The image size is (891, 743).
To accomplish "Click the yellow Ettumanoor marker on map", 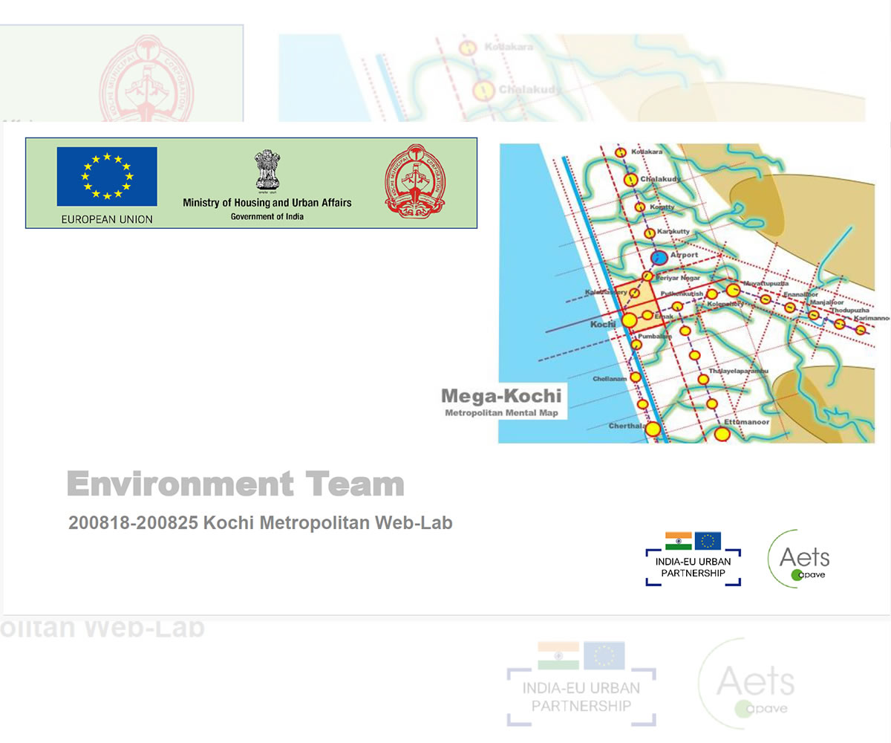I will point(722,434).
